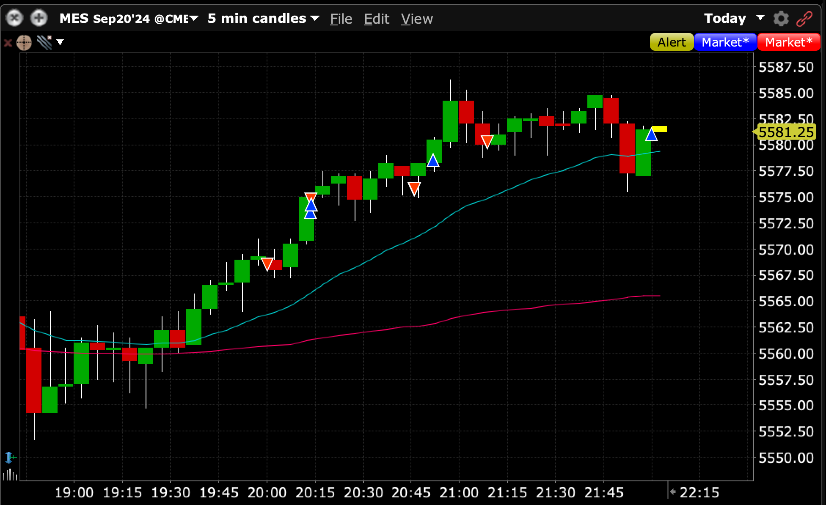Click the red sell marker near 20:45
Image resolution: width=826 pixels, height=505 pixels.
pos(414,189)
